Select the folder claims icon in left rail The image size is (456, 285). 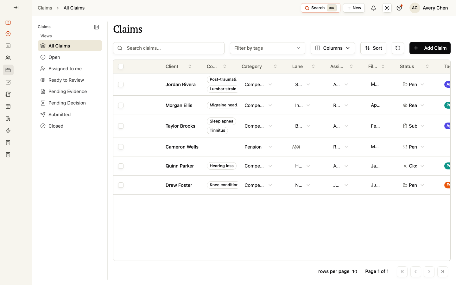8,70
